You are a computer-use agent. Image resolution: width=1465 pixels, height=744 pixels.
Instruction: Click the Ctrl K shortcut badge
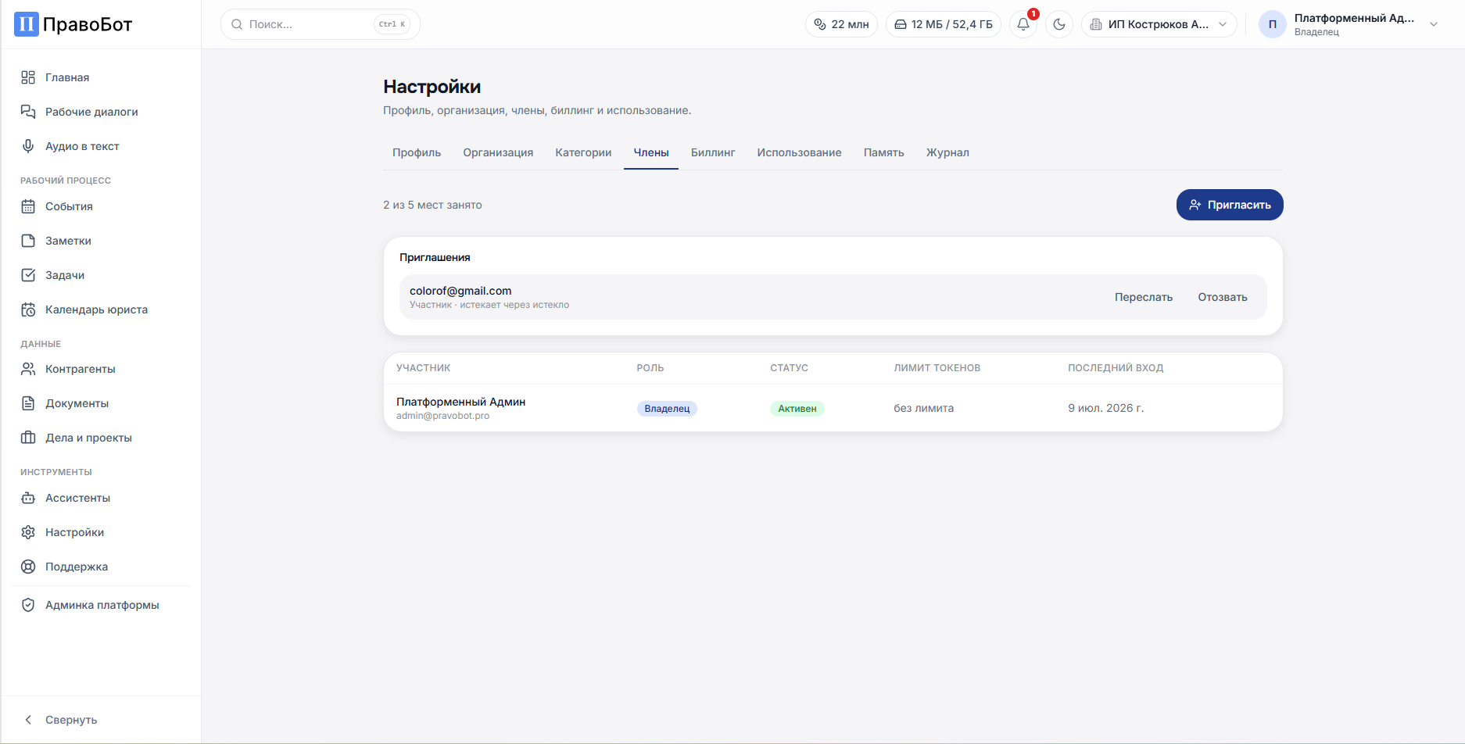[x=392, y=24]
